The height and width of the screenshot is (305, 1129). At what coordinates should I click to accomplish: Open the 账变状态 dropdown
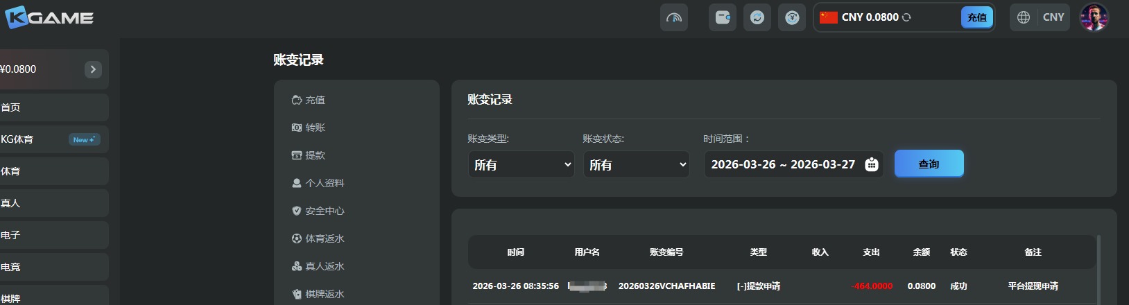[636, 164]
